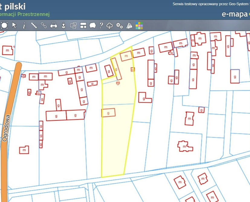Activate the object info tool
Screen dimensions: 250x202
[x=24, y=25]
